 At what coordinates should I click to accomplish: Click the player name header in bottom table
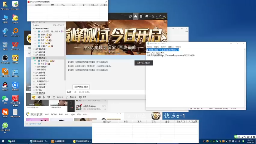[107, 122]
